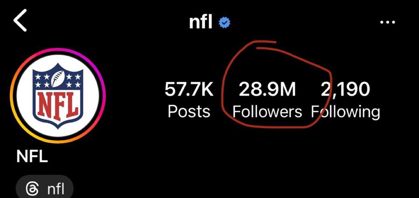Open the 2,190 following number
Screen dimensions: 419x198
pyautogui.click(x=345, y=90)
